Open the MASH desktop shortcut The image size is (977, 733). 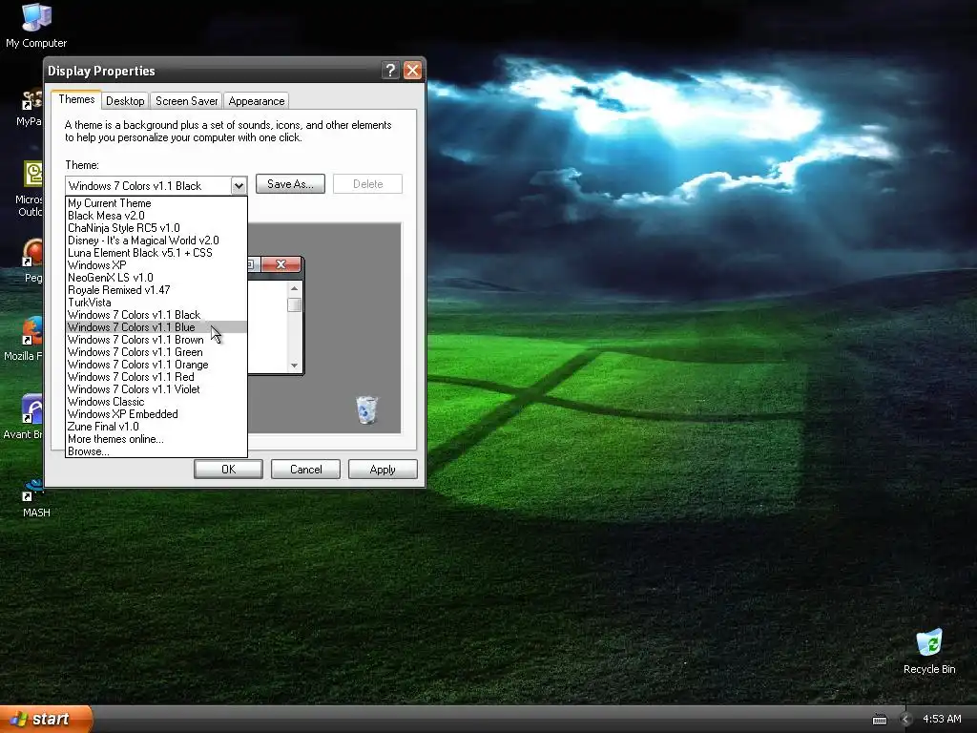click(x=35, y=498)
